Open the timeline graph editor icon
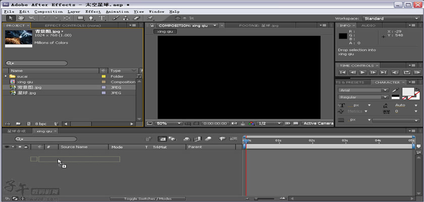This screenshot has height=202, width=424. (x=233, y=139)
